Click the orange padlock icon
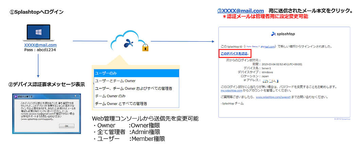 point(145,47)
